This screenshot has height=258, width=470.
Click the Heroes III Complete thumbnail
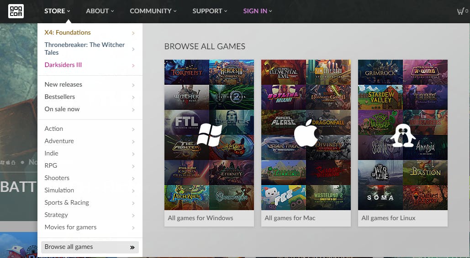[x=232, y=72]
